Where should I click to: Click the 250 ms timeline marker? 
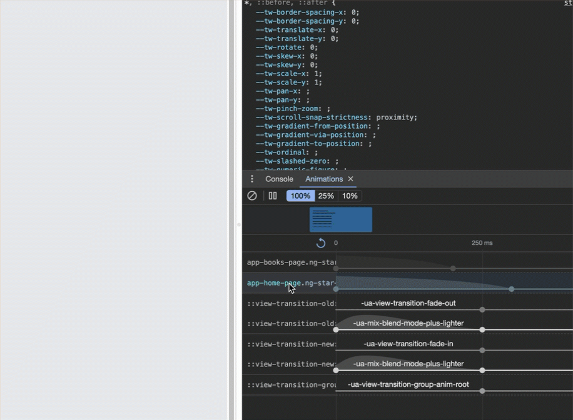pos(482,243)
